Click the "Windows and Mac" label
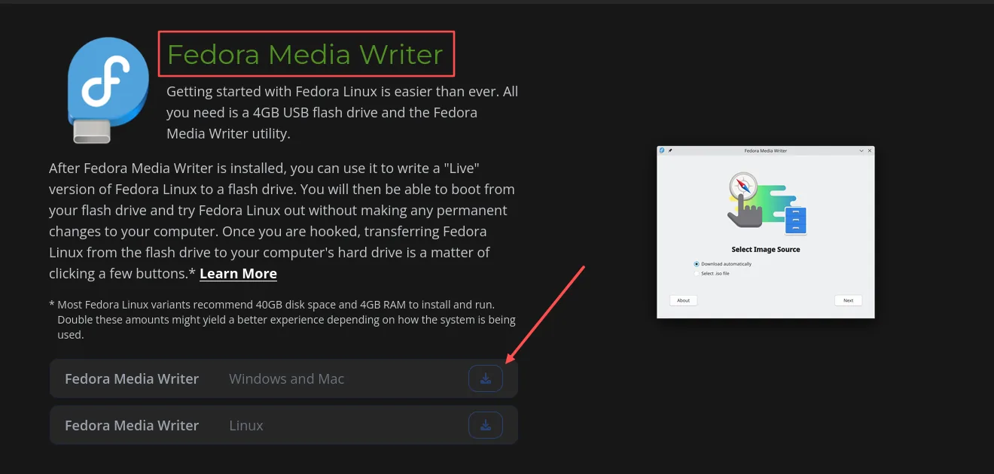994x474 pixels. pyautogui.click(x=286, y=379)
